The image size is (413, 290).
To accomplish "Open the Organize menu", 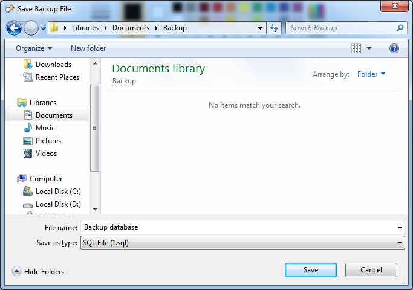I will [34, 48].
